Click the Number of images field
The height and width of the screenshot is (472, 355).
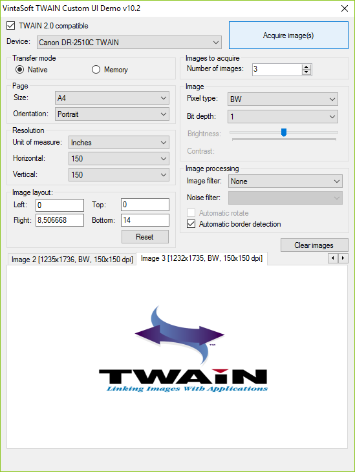point(277,69)
